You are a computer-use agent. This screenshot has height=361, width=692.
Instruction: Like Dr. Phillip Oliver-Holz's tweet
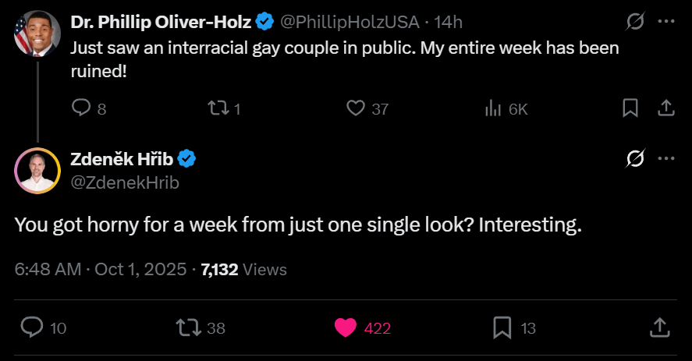tap(356, 108)
